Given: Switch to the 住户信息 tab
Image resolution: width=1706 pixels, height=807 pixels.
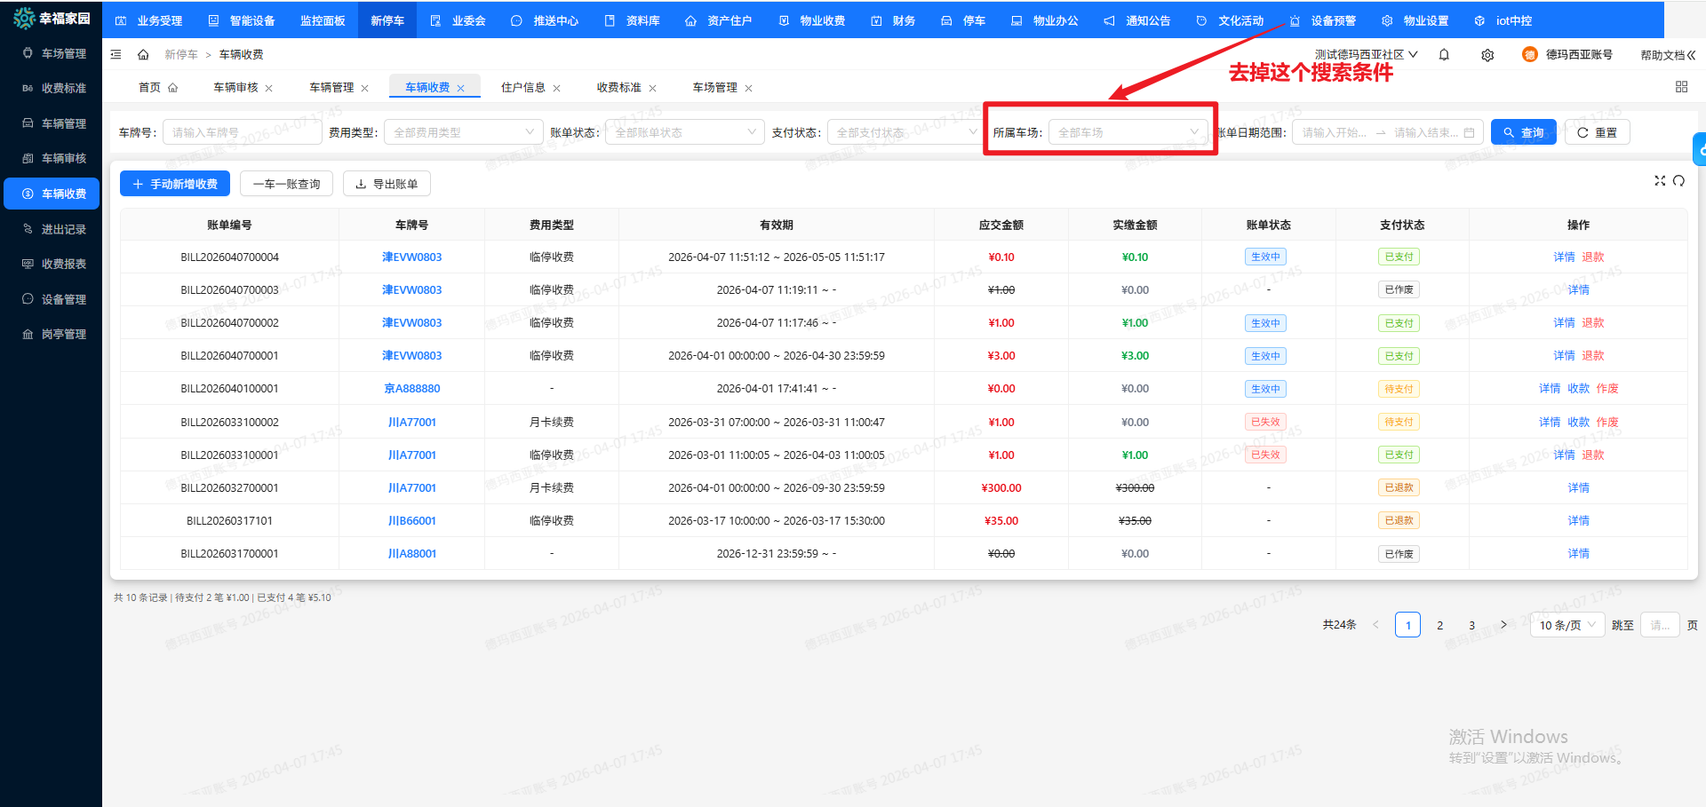Looking at the screenshot, I should click(522, 87).
